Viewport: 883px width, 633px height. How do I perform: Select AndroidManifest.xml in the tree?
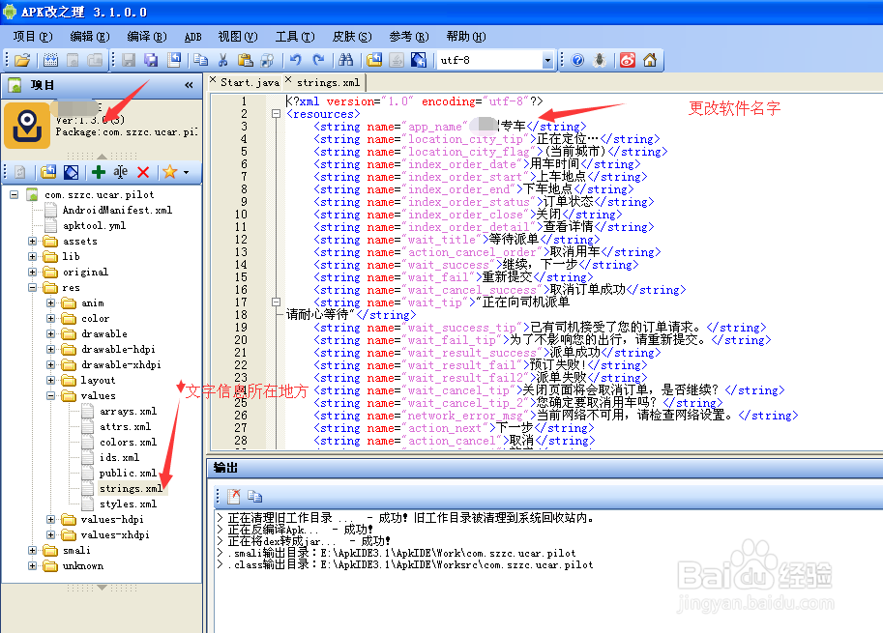[117, 210]
